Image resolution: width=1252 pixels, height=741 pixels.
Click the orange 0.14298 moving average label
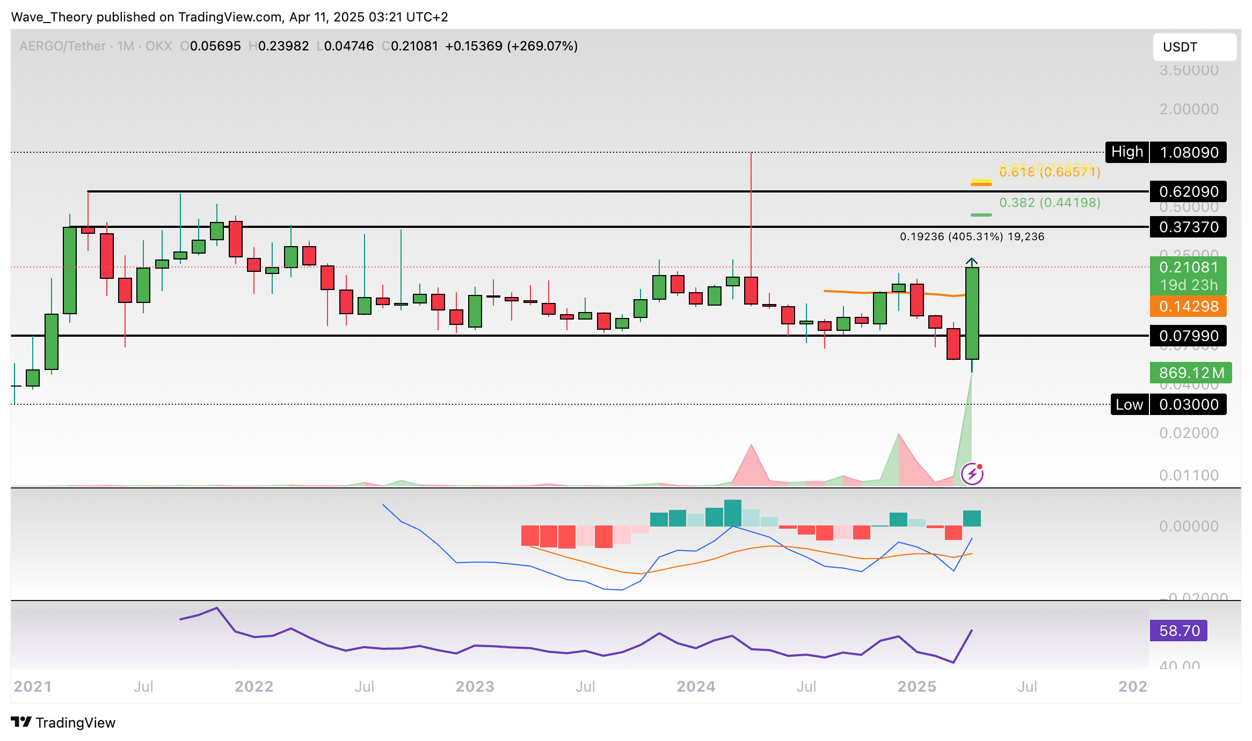click(1188, 306)
